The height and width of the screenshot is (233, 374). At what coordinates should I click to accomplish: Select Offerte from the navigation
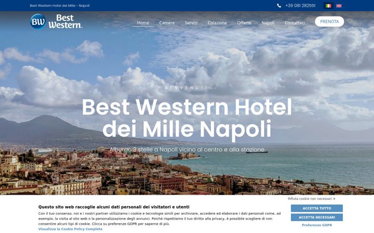pos(244,23)
